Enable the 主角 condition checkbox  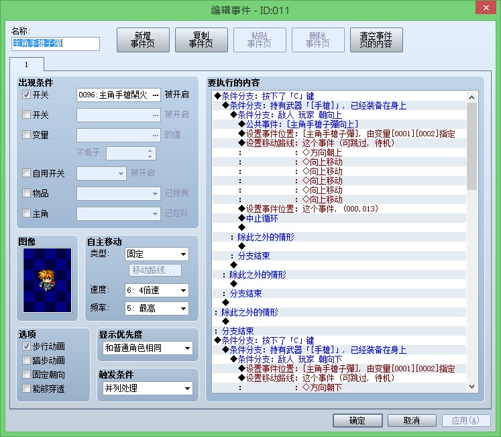tap(27, 213)
